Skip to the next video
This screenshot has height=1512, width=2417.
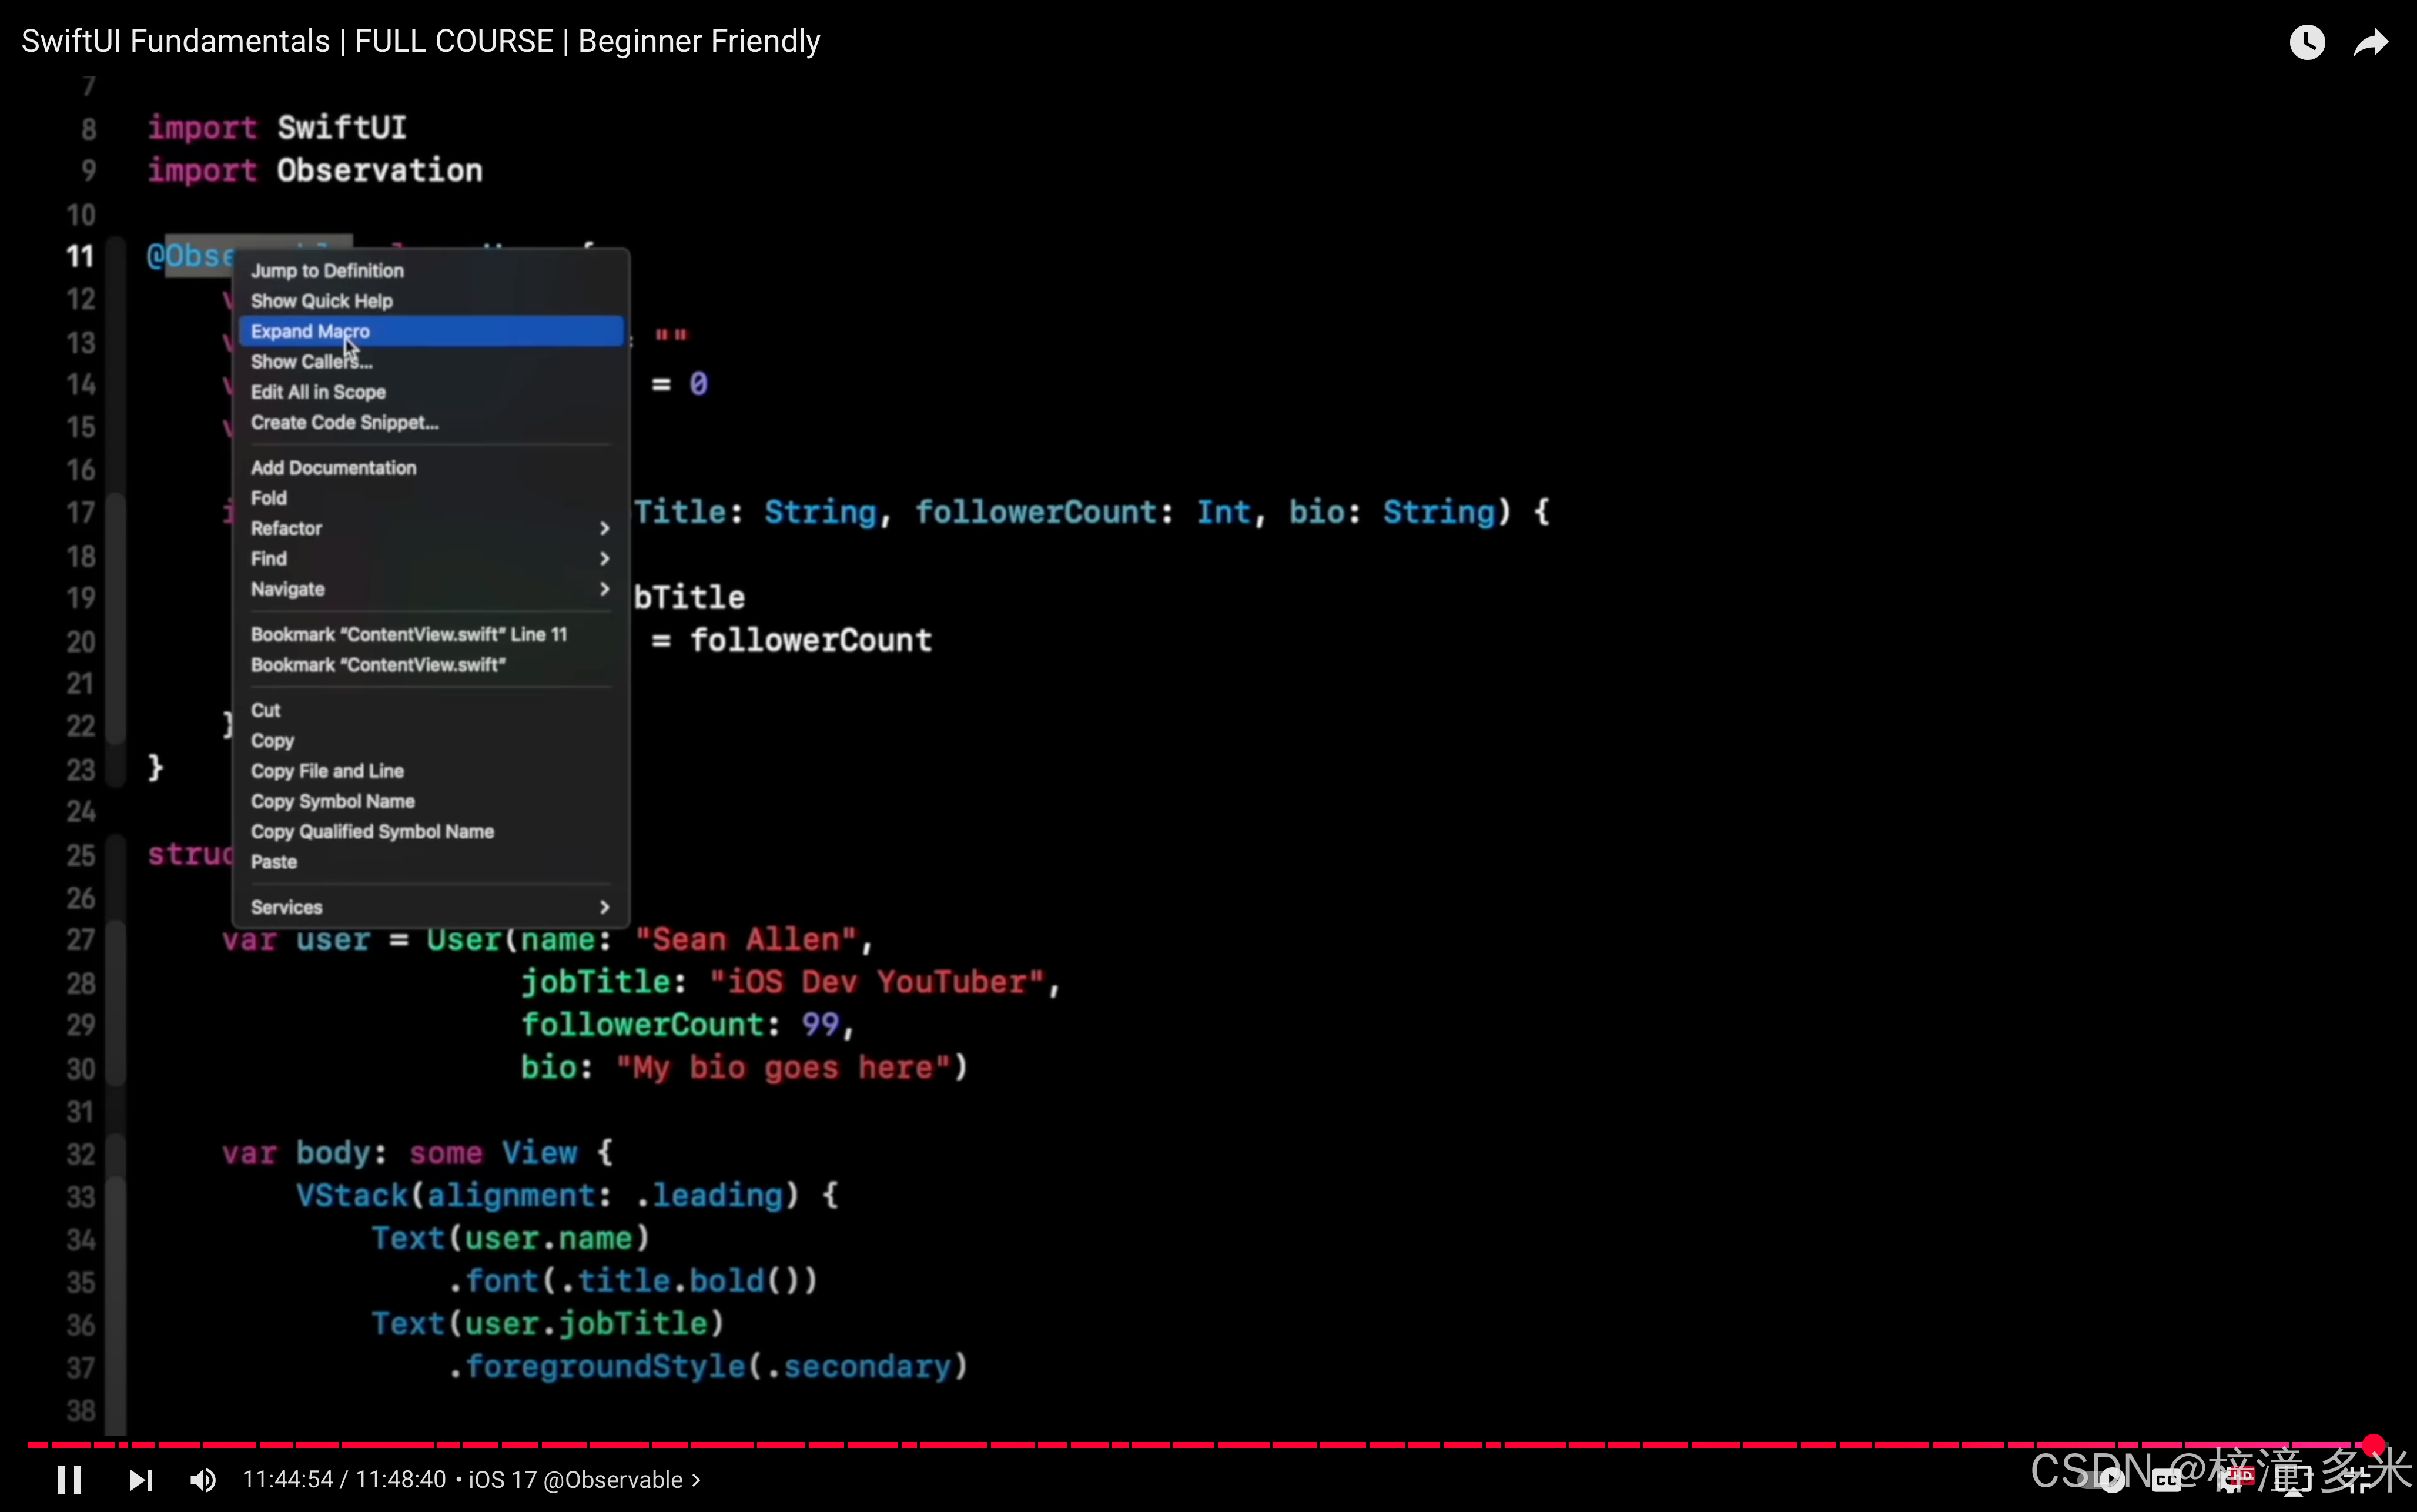point(140,1479)
